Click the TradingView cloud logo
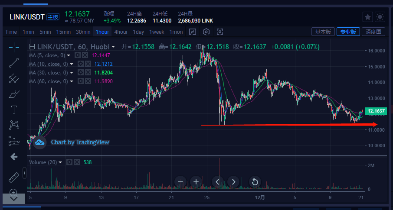 click(39, 142)
